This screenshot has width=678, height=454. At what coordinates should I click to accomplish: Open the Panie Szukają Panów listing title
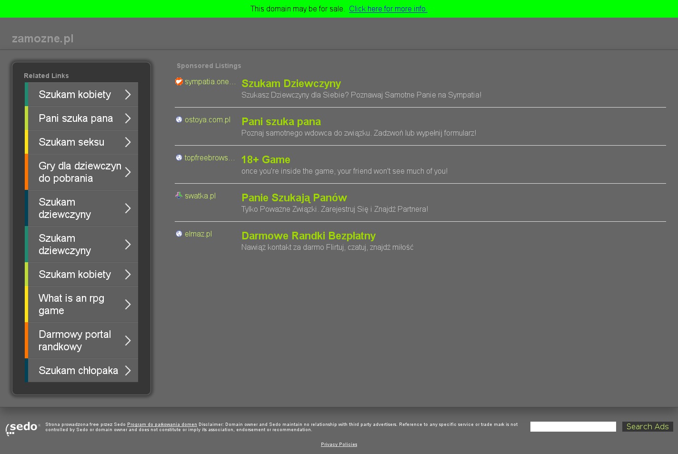click(x=294, y=198)
